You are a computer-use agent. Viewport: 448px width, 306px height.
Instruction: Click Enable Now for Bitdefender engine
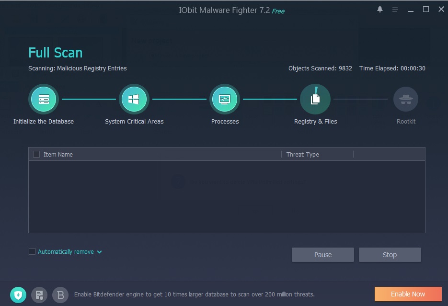click(x=408, y=294)
